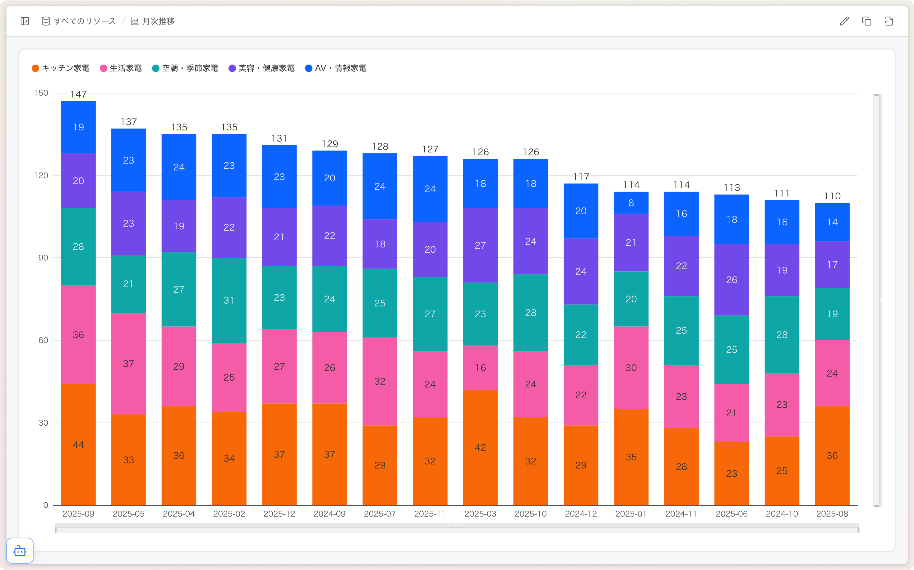Click the export share icon

coord(889,21)
